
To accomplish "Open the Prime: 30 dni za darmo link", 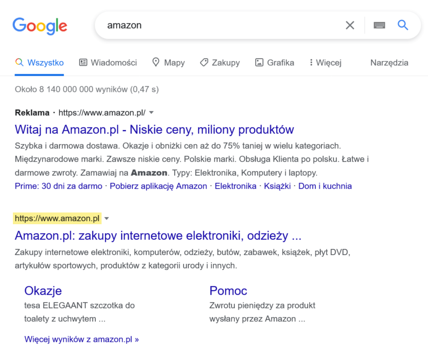I will [58, 186].
